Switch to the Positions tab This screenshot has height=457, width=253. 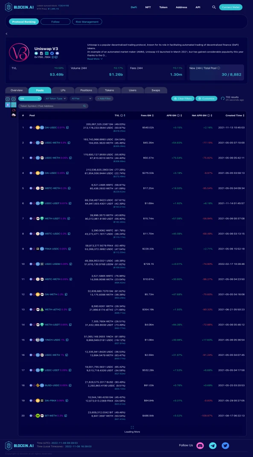(x=86, y=90)
